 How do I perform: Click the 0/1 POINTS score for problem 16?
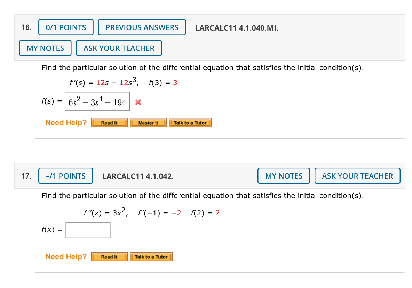[65, 27]
